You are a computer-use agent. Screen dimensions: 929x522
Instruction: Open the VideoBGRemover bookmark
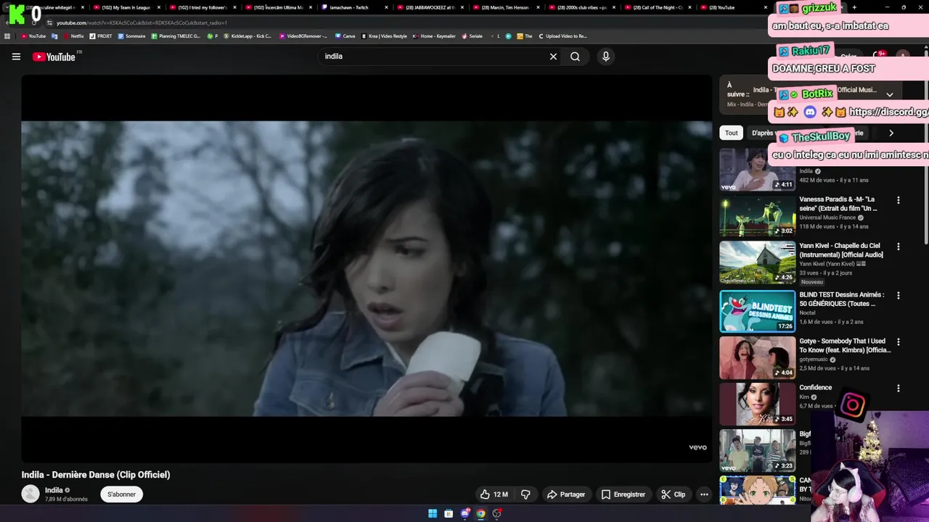tap(303, 36)
